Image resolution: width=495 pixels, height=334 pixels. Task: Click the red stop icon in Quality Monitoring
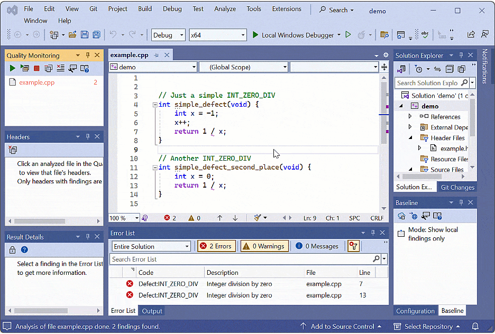[x=36, y=69]
